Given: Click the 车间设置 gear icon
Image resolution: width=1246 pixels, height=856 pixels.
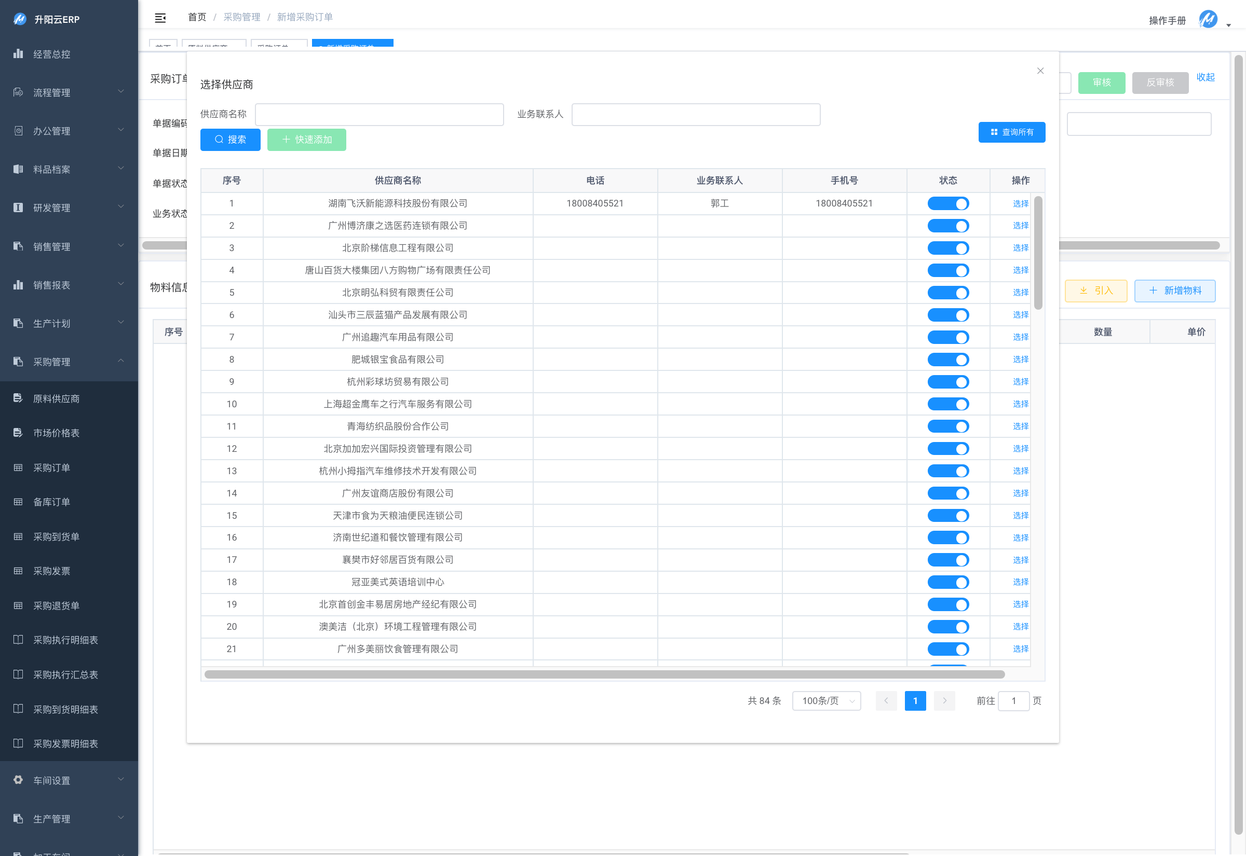Looking at the screenshot, I should point(18,780).
